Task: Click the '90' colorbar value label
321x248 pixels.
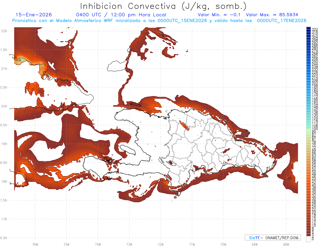Action: pyautogui.click(x=314, y=132)
